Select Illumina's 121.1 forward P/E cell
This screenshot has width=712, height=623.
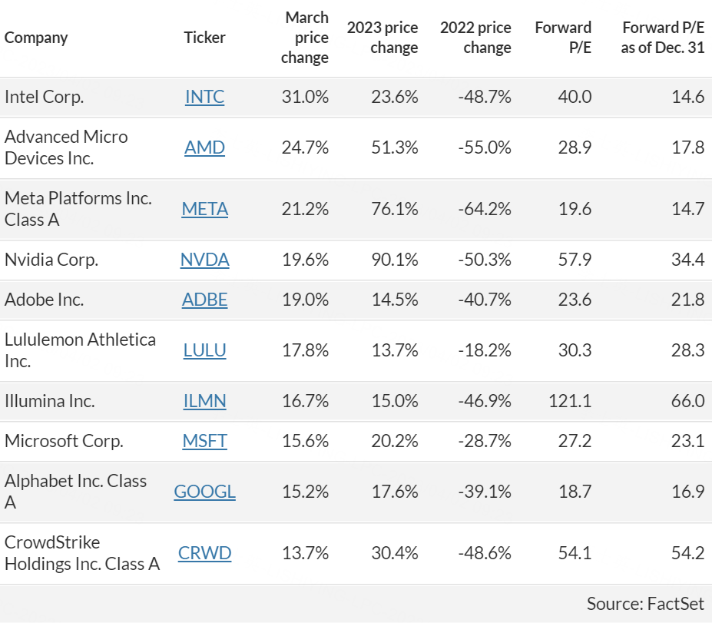pyautogui.click(x=569, y=401)
